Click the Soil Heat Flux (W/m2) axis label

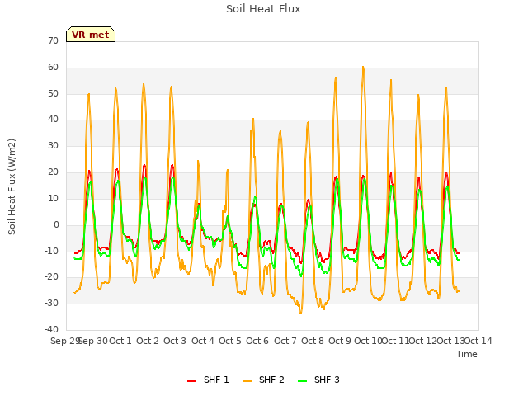tap(12, 186)
